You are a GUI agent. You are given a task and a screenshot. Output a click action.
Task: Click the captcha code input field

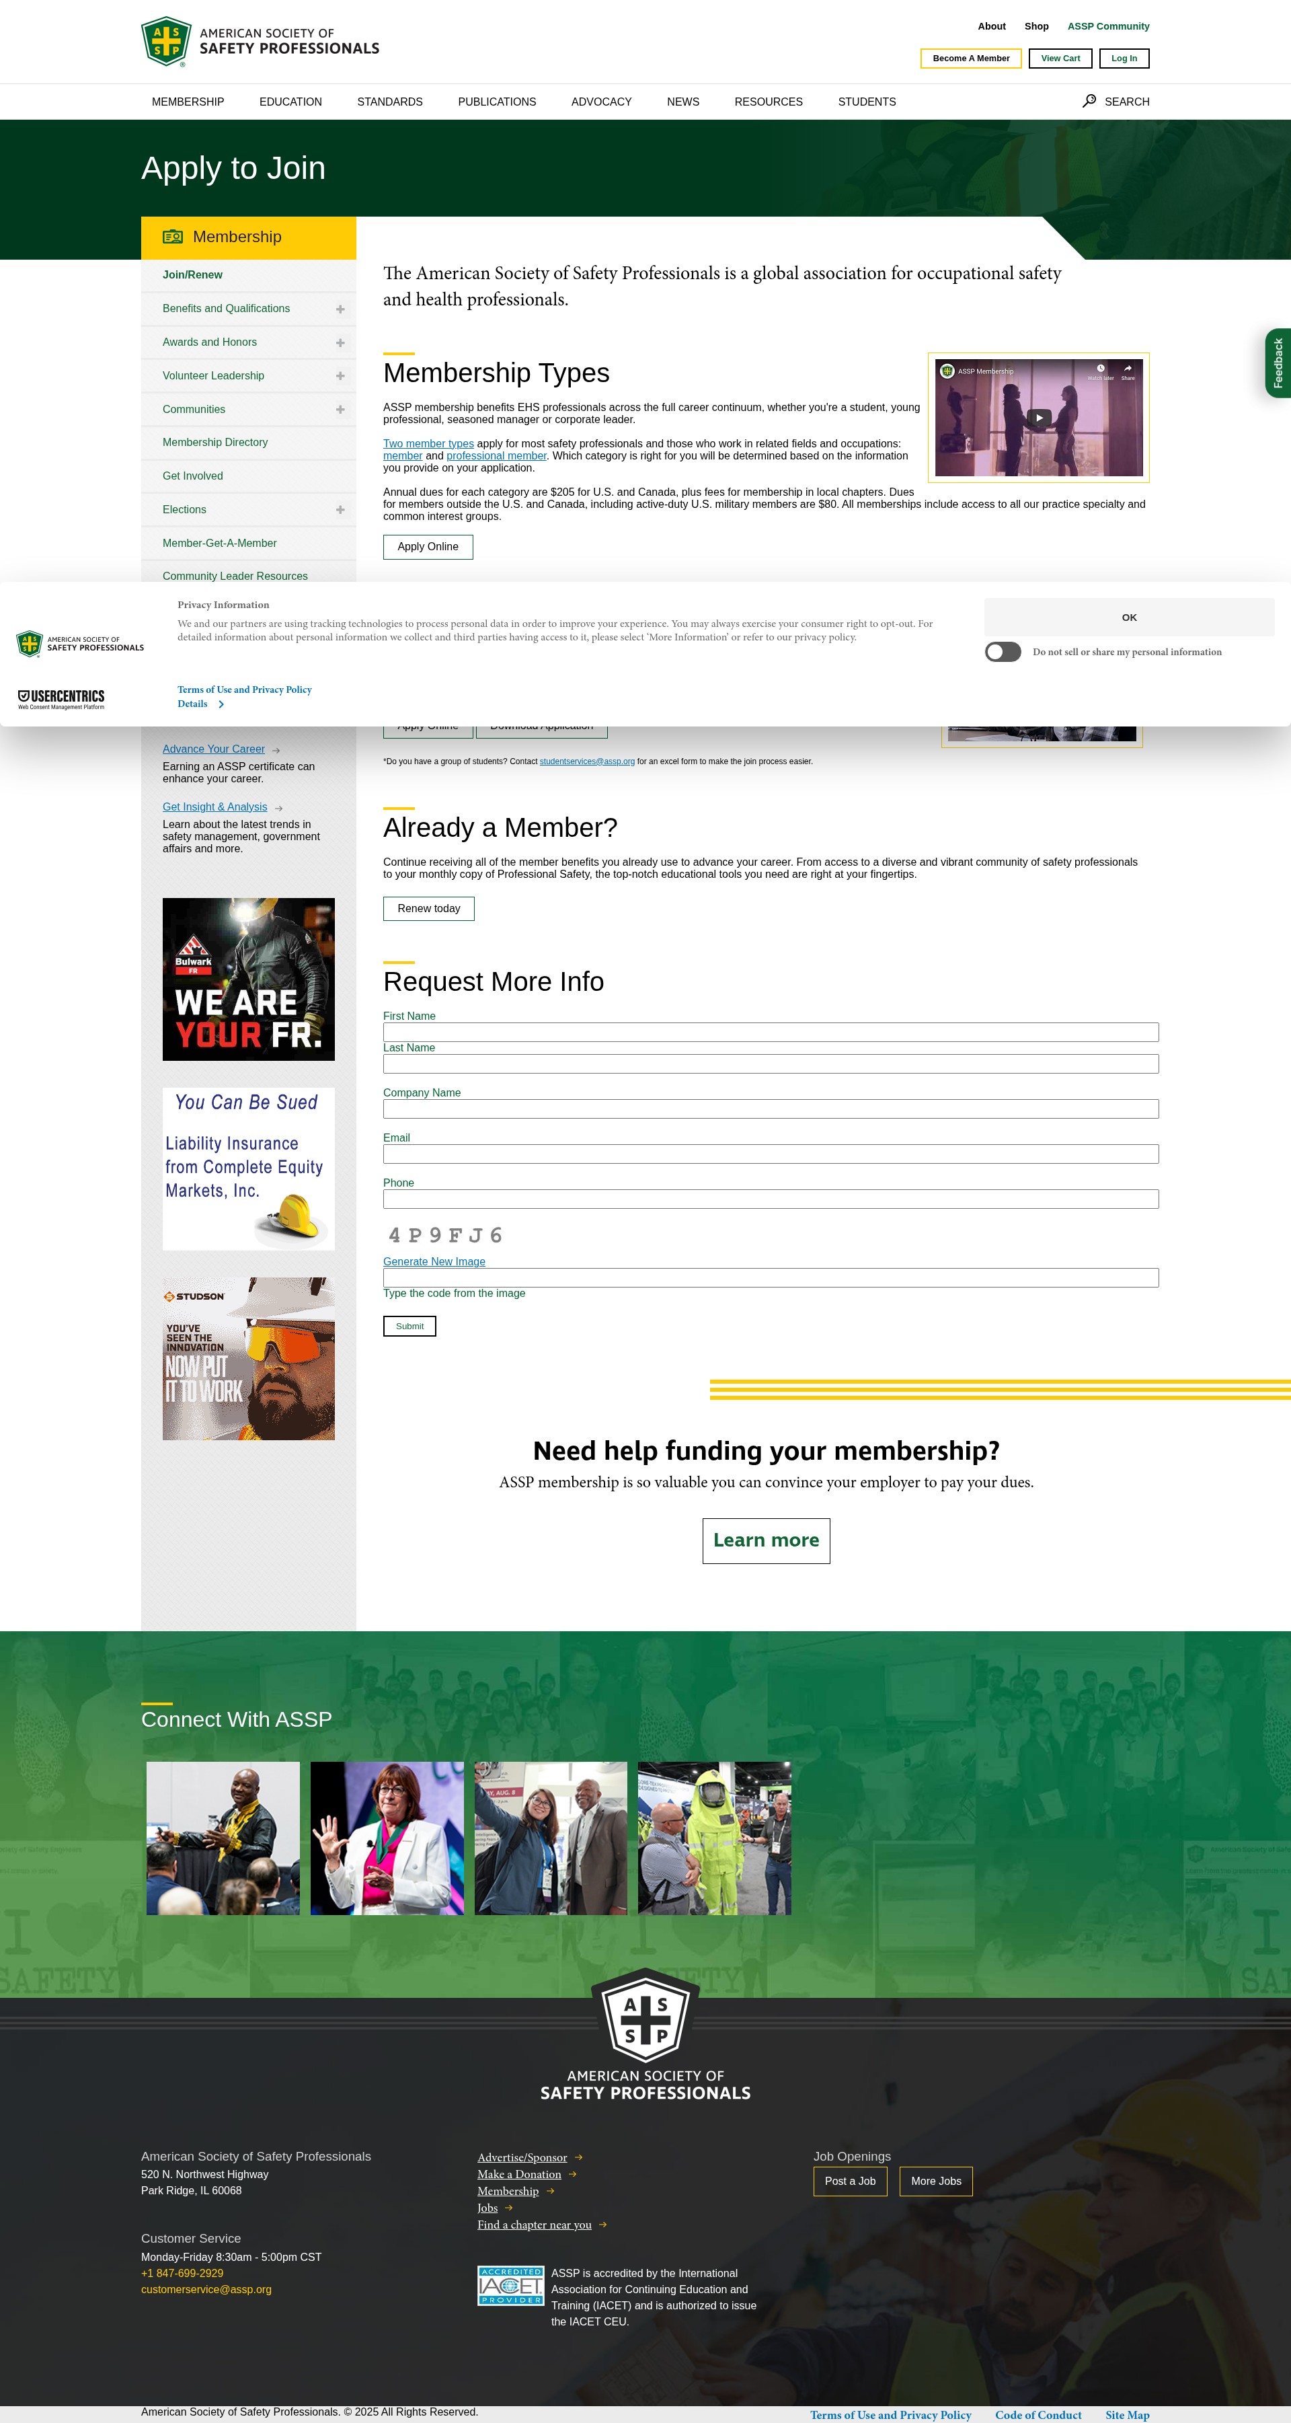pos(771,1277)
